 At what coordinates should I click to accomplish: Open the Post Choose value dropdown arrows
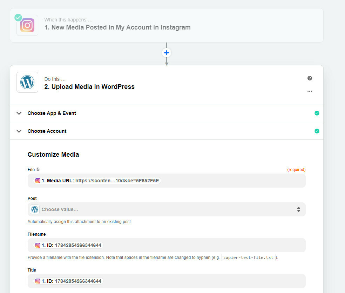click(x=299, y=209)
